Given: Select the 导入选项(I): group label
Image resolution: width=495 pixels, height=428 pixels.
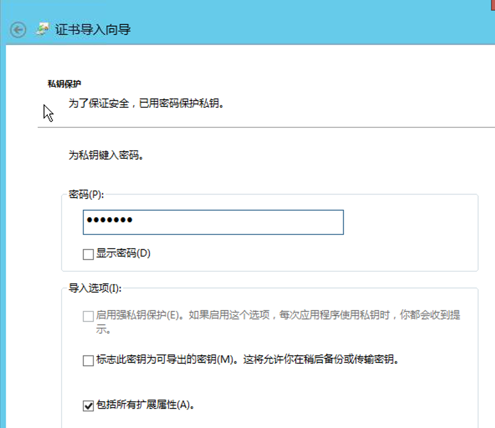Looking at the screenshot, I should click(x=95, y=288).
